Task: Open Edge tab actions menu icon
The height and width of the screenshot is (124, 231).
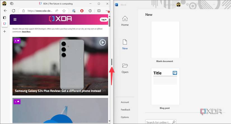Action: 4,18
